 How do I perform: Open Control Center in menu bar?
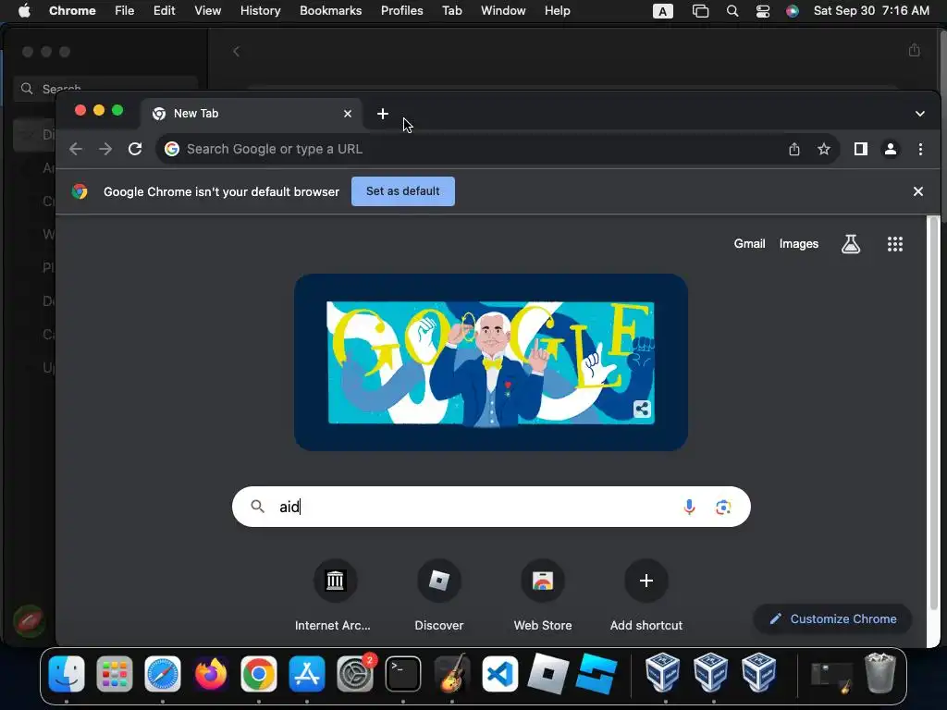pos(763,11)
